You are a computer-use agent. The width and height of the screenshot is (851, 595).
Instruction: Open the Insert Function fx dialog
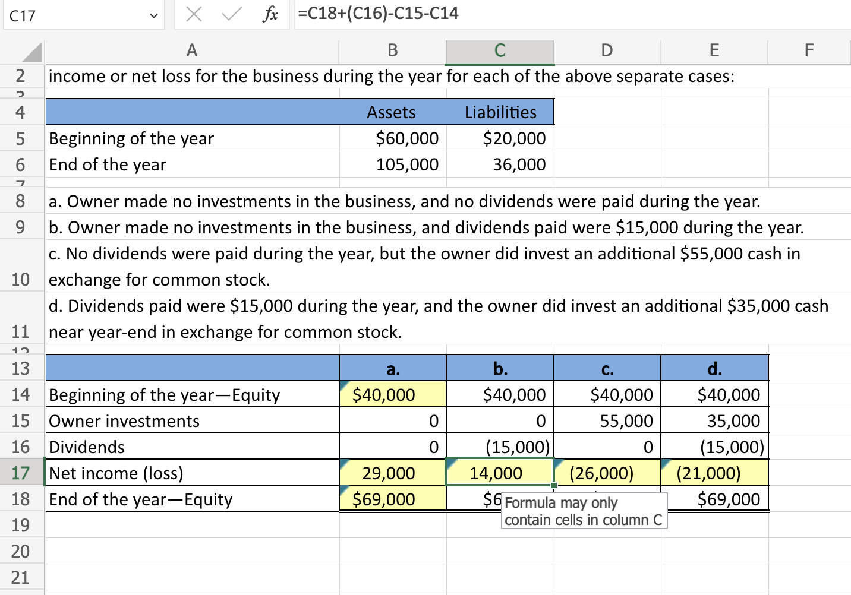tap(270, 14)
